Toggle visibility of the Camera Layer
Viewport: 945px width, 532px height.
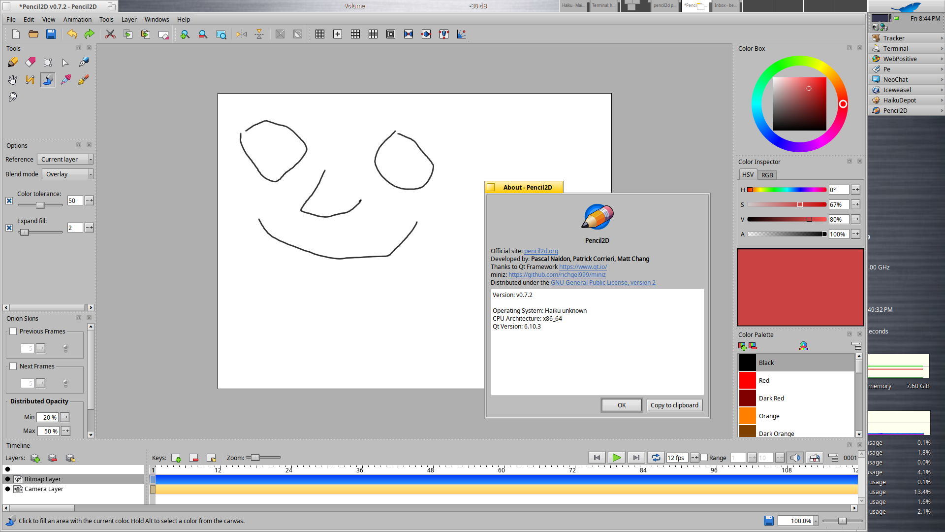pyautogui.click(x=8, y=489)
